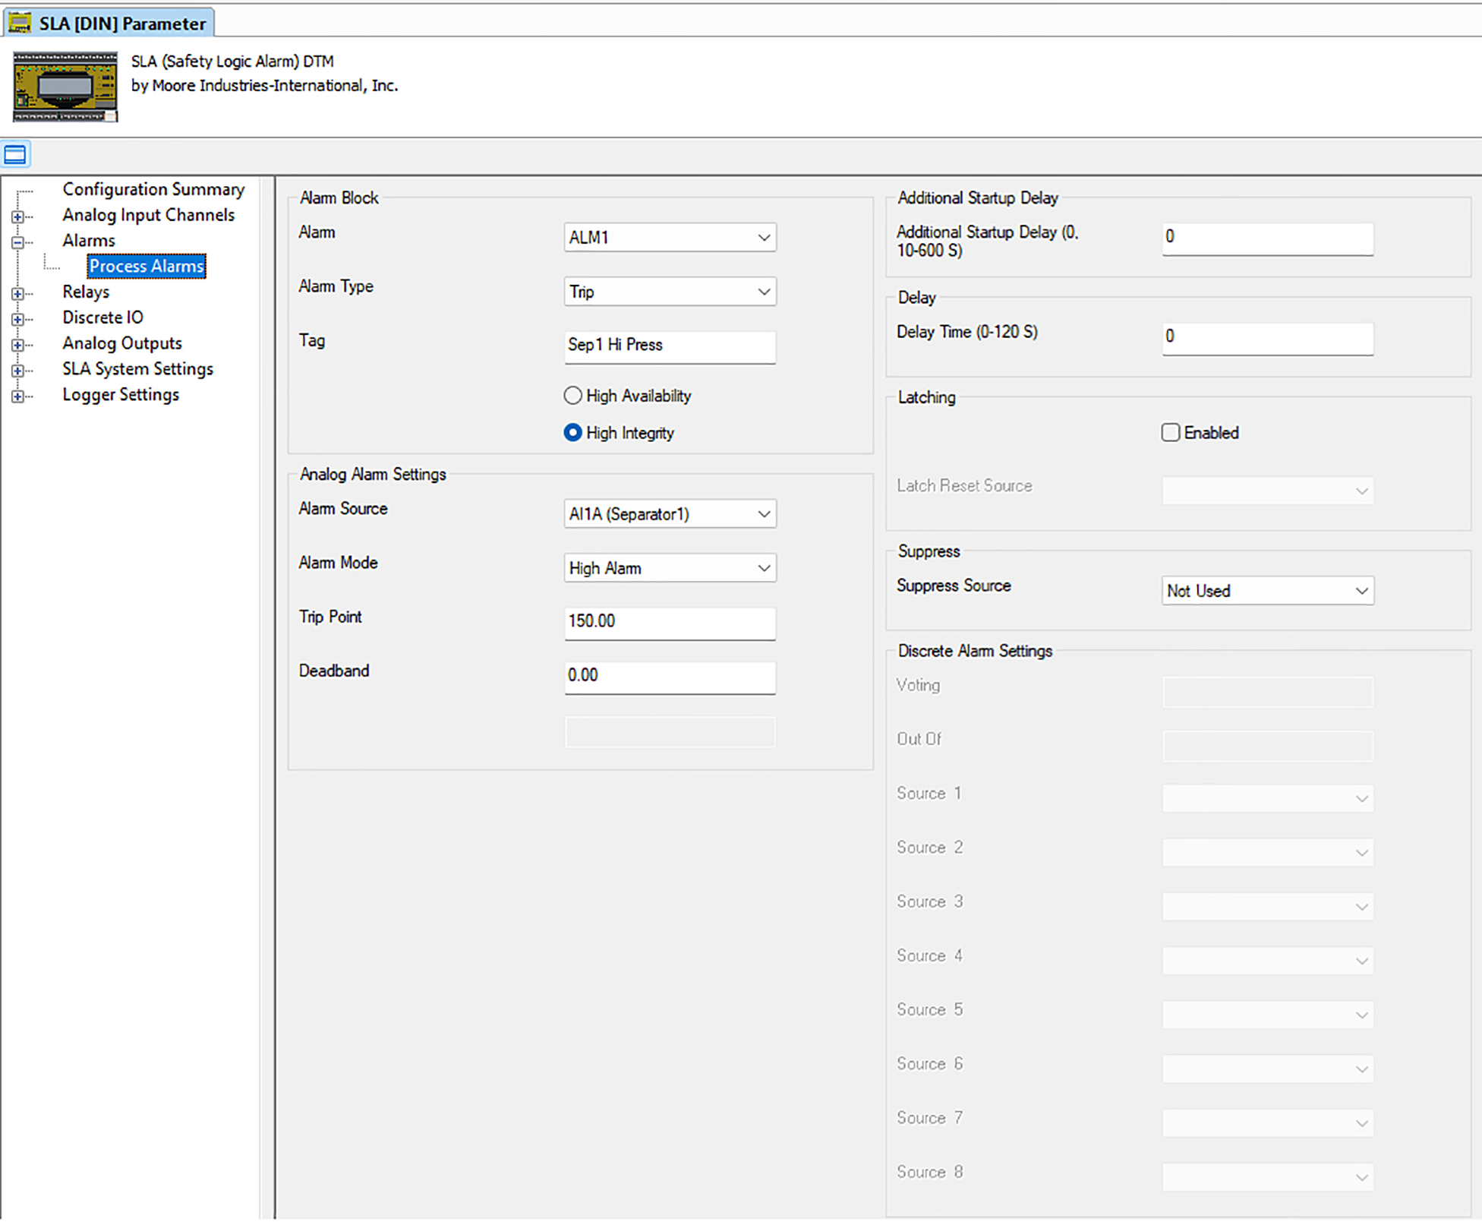Click the blue panel layout toolbar icon
Screen dimensions: 1482x1225
click(x=15, y=155)
